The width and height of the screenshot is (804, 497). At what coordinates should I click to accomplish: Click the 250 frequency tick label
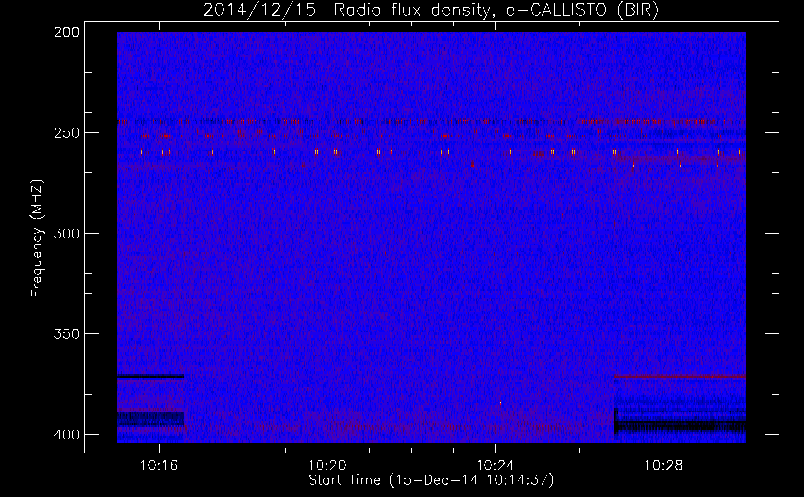[67, 133]
